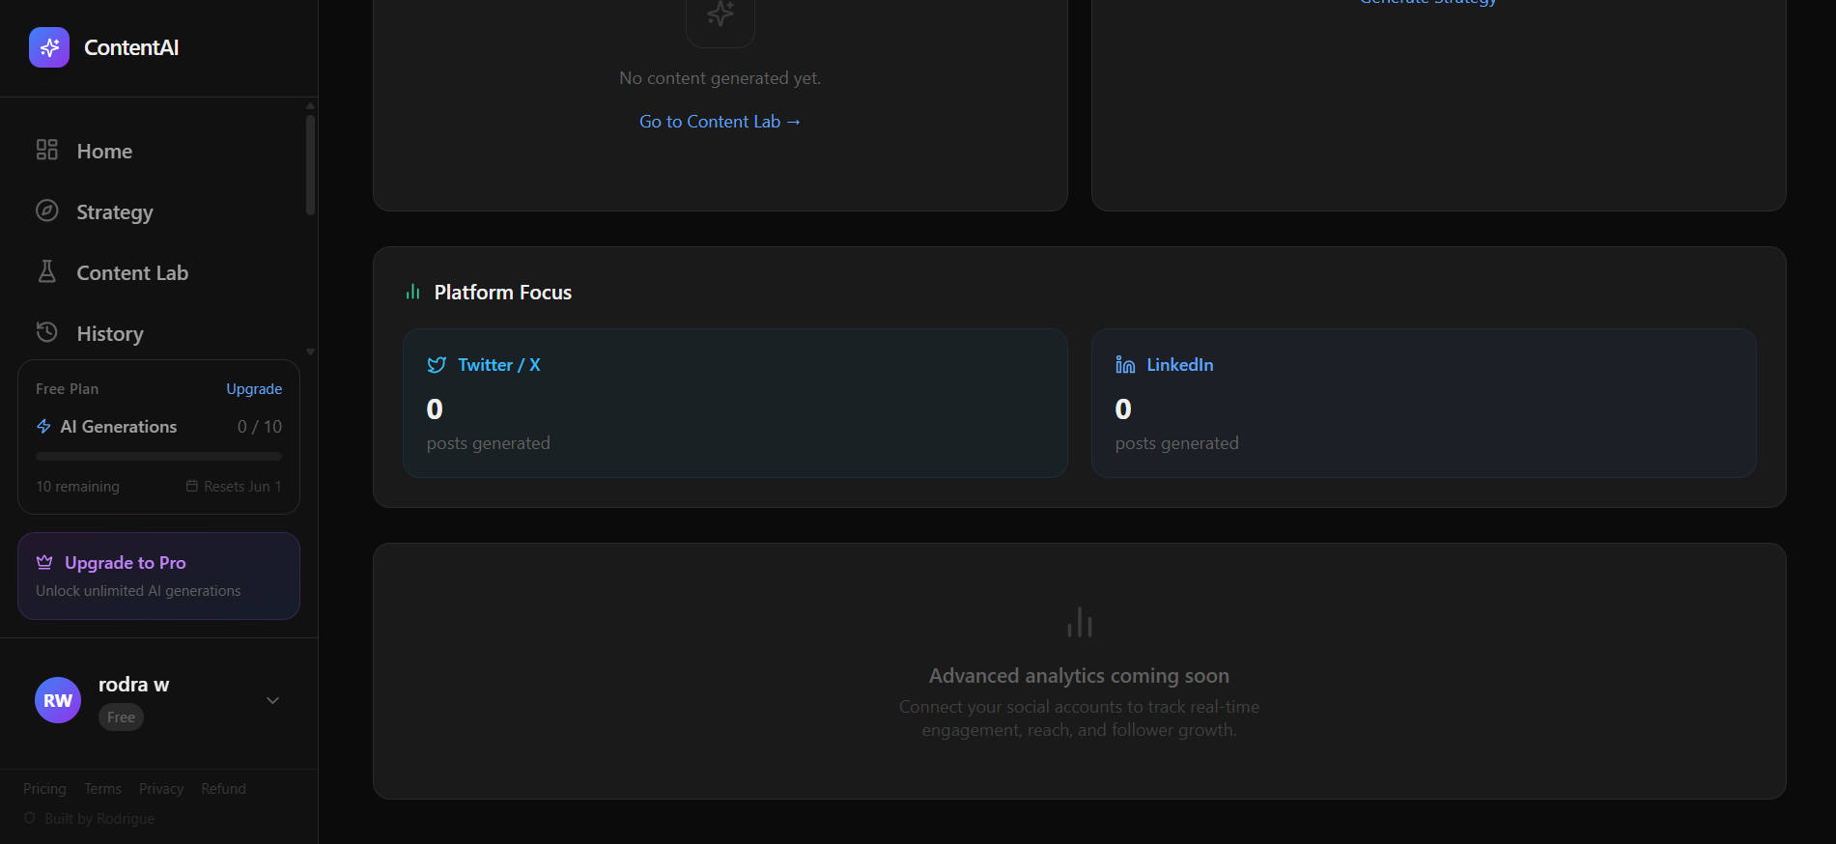Viewport: 1836px width, 844px height.
Task: Click the AI Generations lightning bolt icon
Action: [43, 426]
